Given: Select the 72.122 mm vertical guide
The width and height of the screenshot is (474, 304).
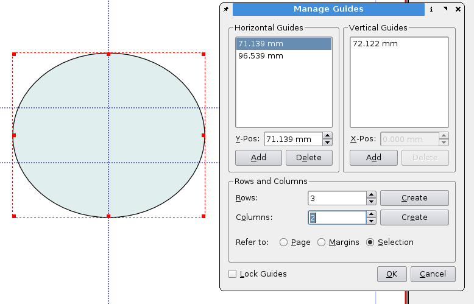Looking at the screenshot, I should 375,44.
